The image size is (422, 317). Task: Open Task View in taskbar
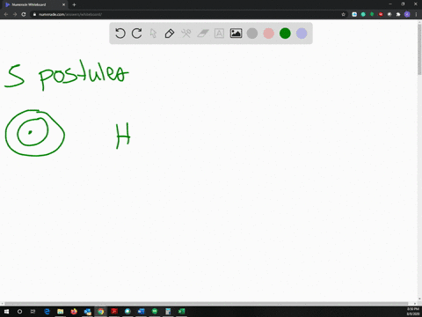tap(33, 312)
